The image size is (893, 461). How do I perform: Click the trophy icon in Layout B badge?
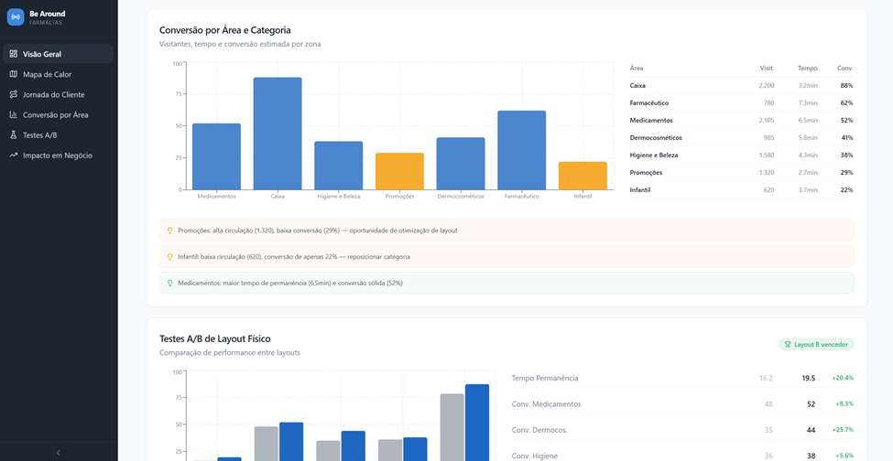pyautogui.click(x=789, y=345)
